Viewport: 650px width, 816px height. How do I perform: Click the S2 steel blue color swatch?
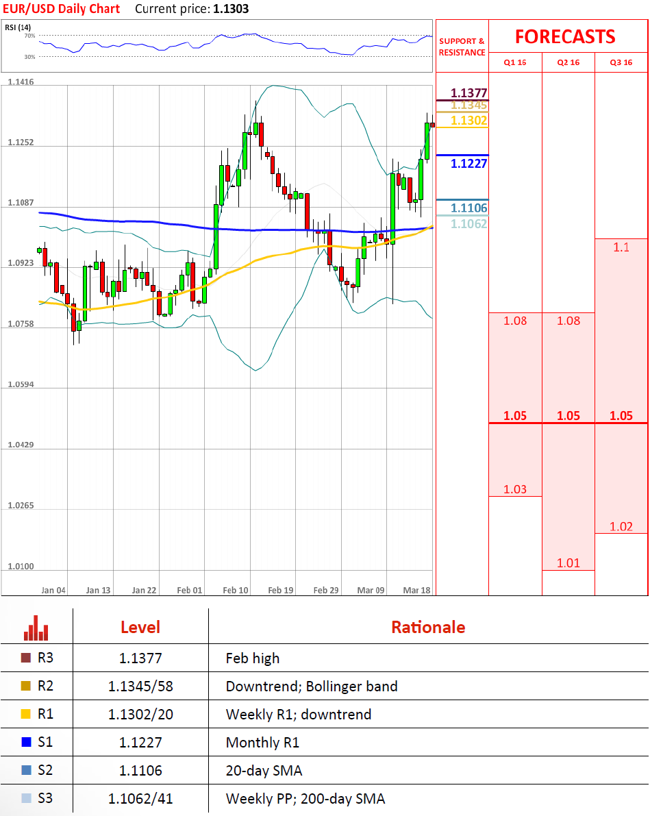click(x=26, y=770)
